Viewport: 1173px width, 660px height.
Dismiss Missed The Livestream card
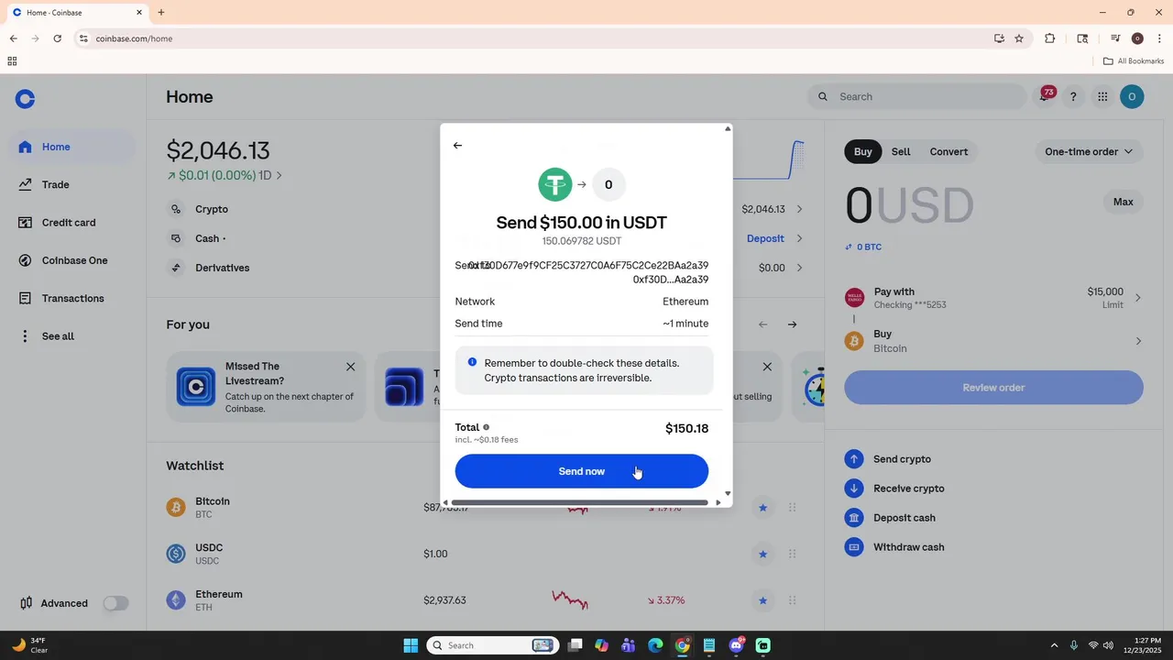click(350, 367)
